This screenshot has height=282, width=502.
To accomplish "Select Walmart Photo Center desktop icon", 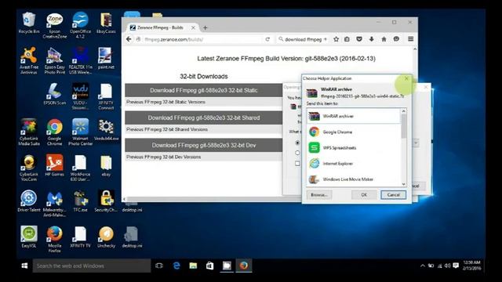I will coord(80,132).
